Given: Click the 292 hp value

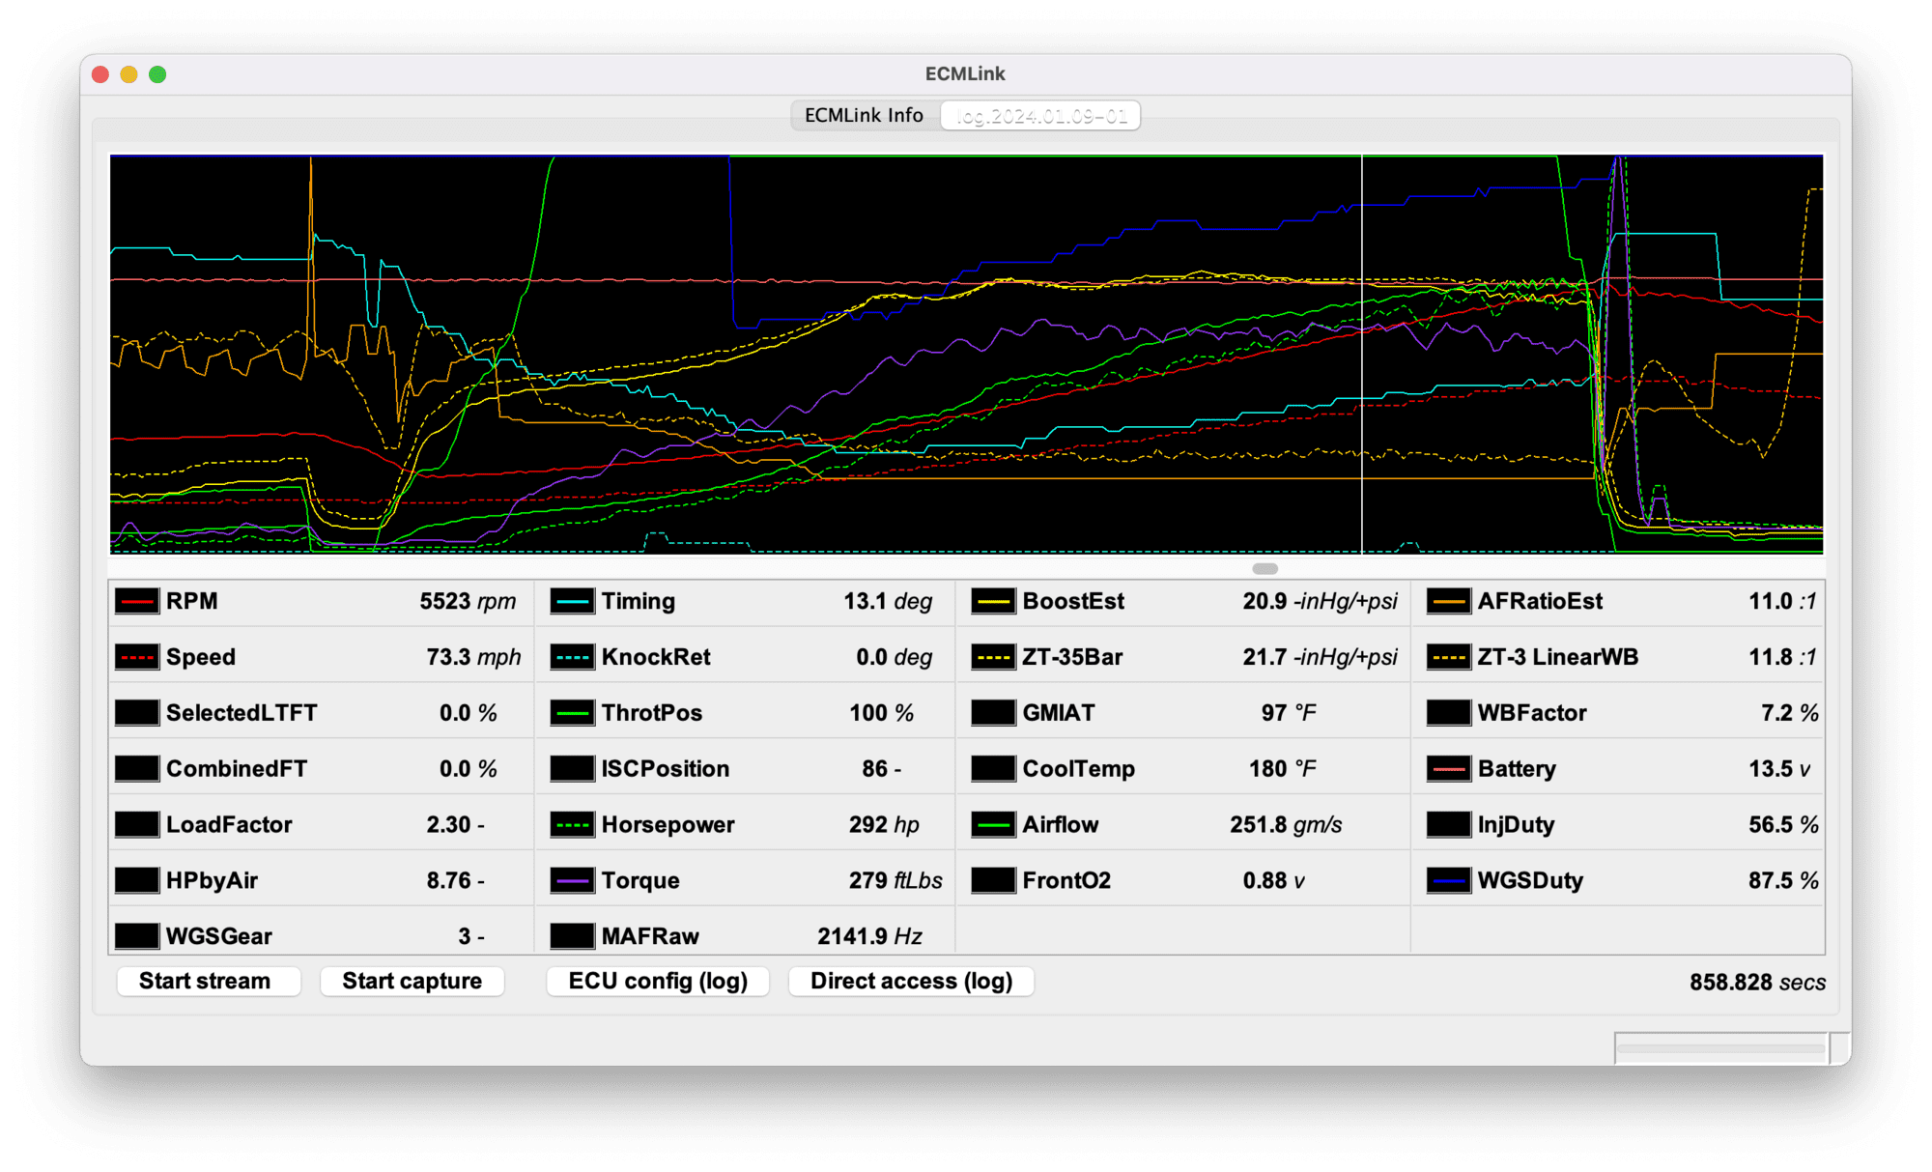Looking at the screenshot, I should [884, 824].
